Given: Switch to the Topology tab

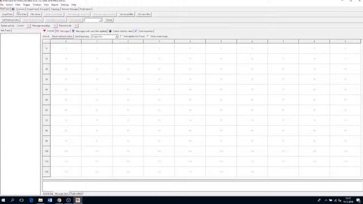Looking at the screenshot, I should [56, 9].
